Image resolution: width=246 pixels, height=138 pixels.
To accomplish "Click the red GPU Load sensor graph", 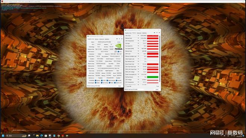I will pos(153,54).
